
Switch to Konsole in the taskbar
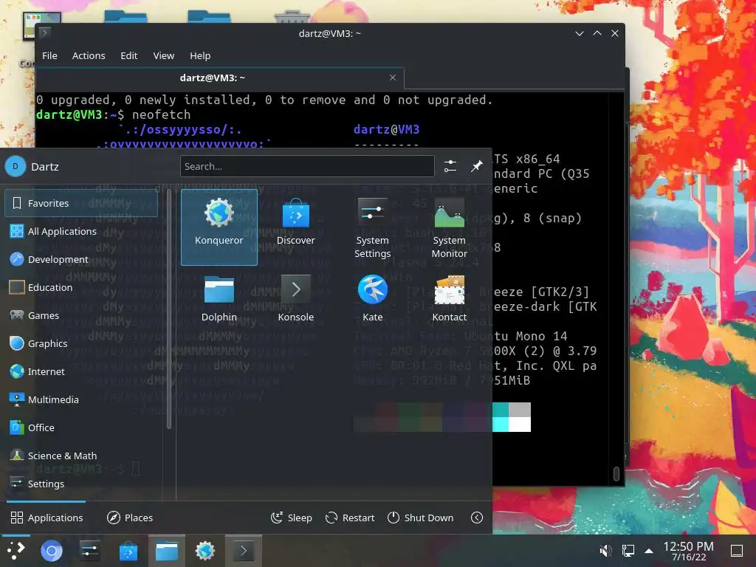pyautogui.click(x=244, y=551)
